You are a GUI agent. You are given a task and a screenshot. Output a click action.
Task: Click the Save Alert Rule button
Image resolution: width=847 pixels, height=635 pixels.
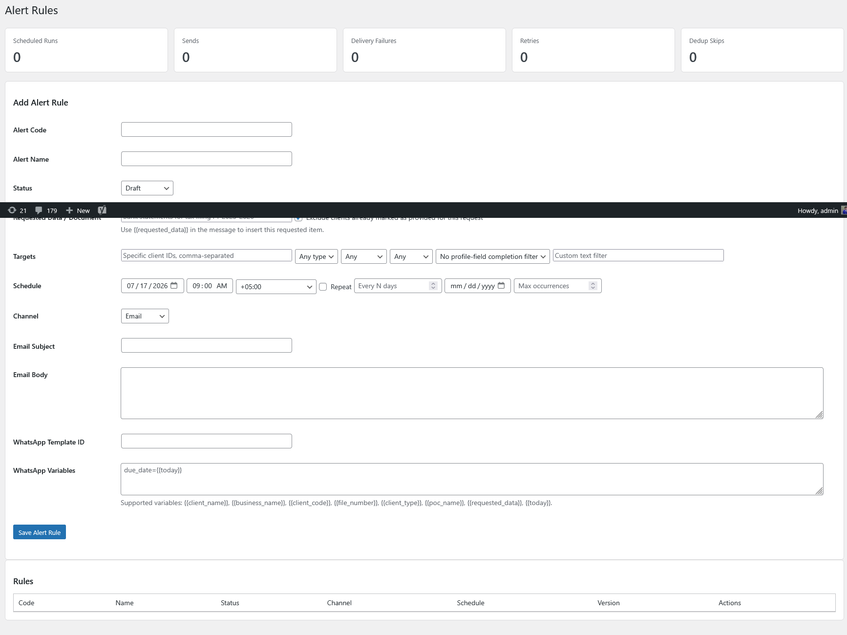coord(40,532)
